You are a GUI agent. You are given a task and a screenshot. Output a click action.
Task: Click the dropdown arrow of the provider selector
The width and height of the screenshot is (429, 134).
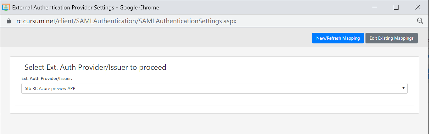pos(403,88)
